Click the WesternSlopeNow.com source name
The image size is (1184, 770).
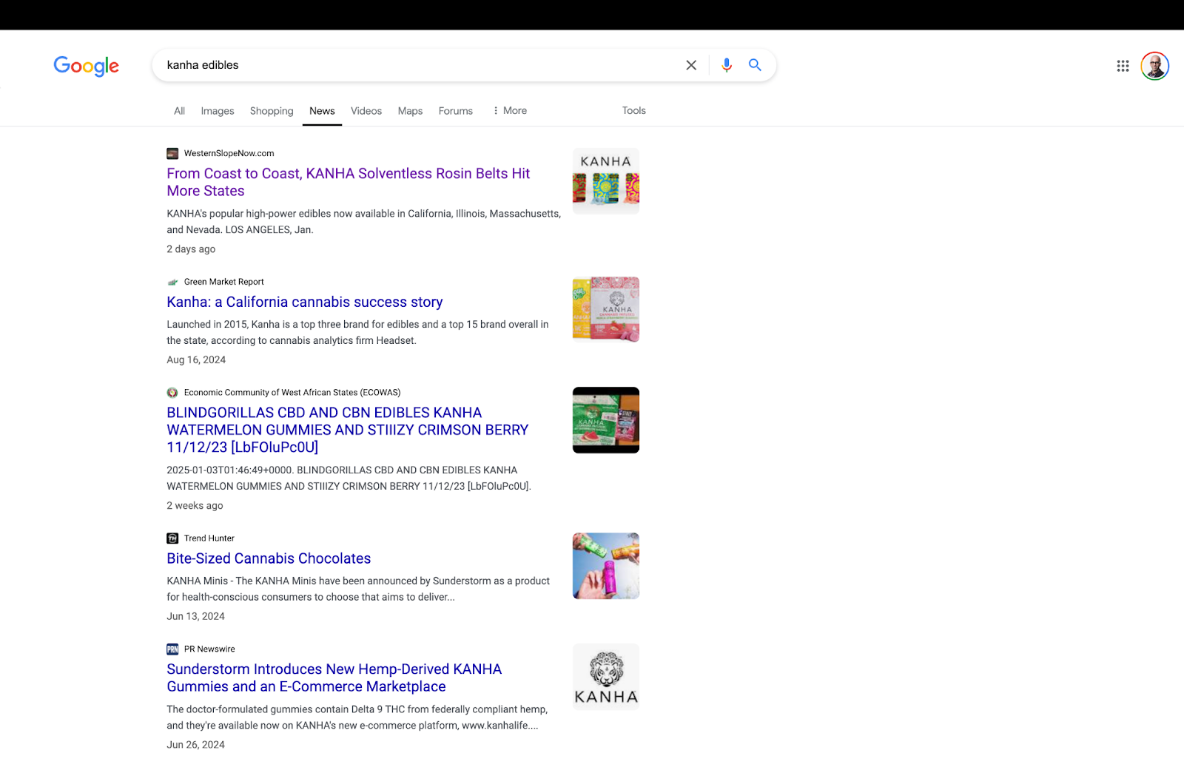point(229,153)
